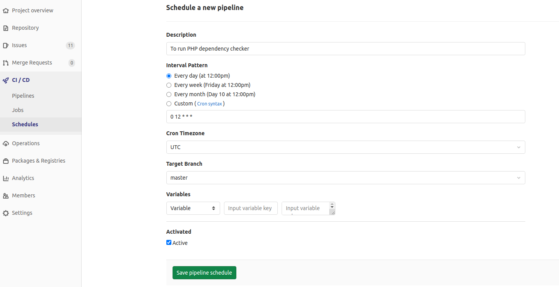Click the Analytics chart icon
559x287 pixels.
[5, 178]
